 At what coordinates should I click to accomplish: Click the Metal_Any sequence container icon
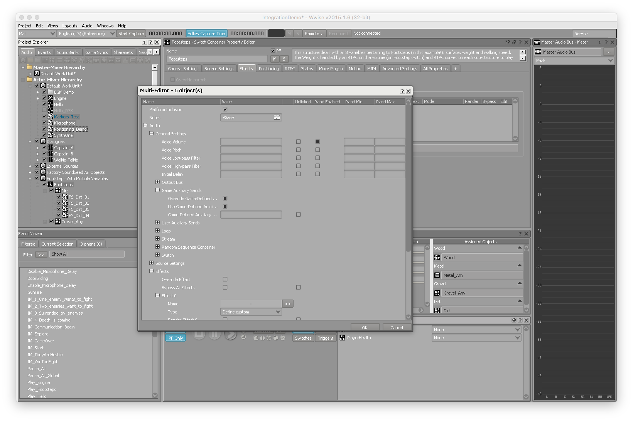[437, 275]
